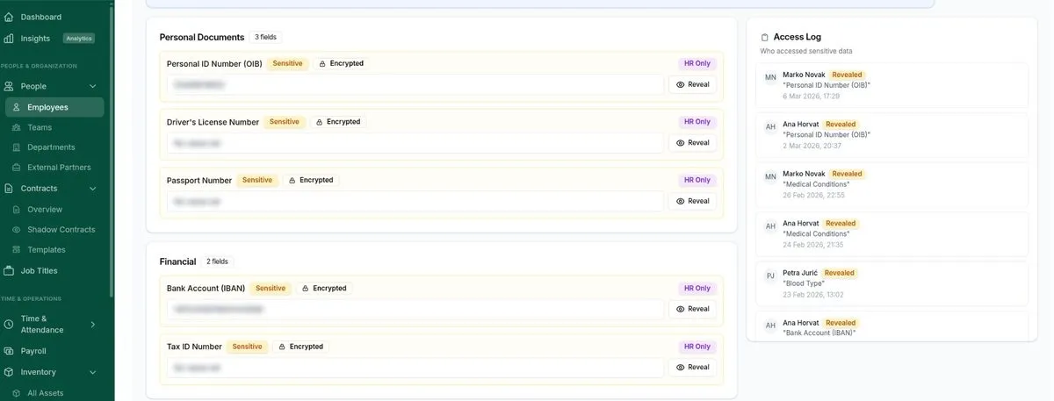This screenshot has width=1054, height=401.
Task: Click the Teams icon in sidebar
Action: pos(16,127)
